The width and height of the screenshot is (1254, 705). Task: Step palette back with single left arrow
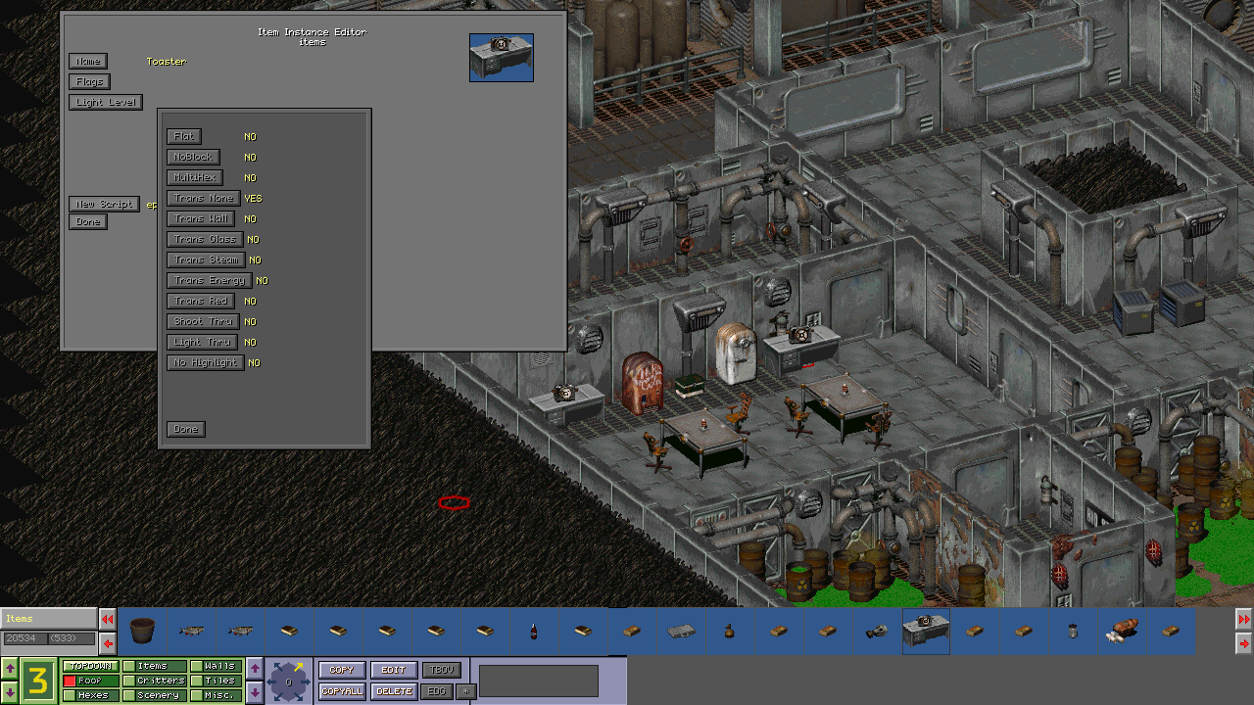pos(108,642)
